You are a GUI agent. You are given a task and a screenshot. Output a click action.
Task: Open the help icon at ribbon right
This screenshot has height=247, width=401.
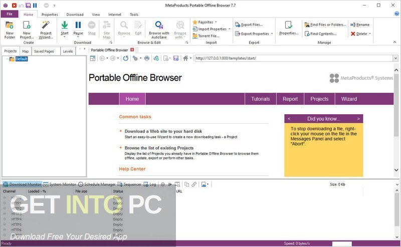click(x=396, y=14)
